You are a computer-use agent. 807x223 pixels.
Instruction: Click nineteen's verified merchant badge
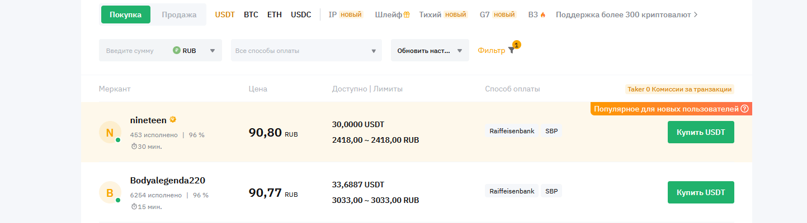pos(173,119)
